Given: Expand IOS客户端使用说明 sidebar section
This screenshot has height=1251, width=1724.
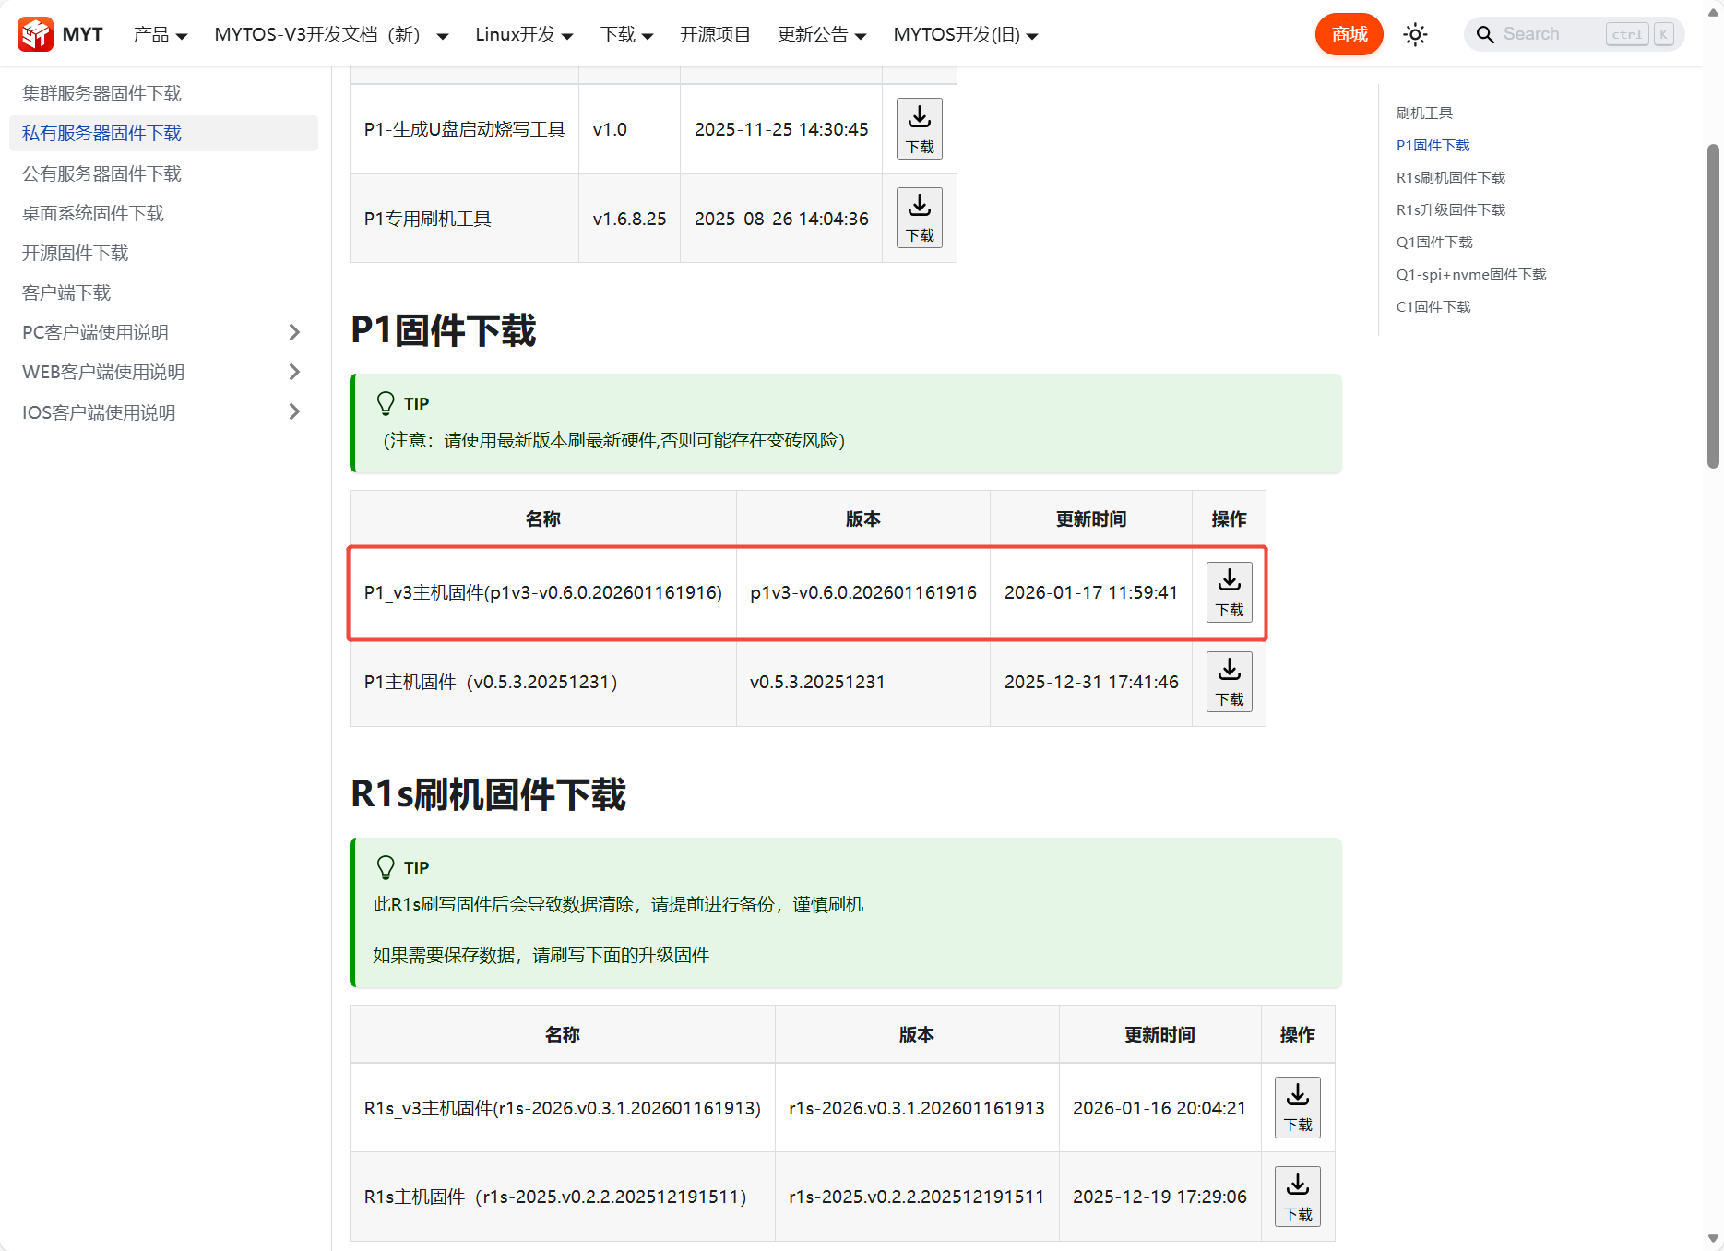Looking at the screenshot, I should [x=294, y=412].
